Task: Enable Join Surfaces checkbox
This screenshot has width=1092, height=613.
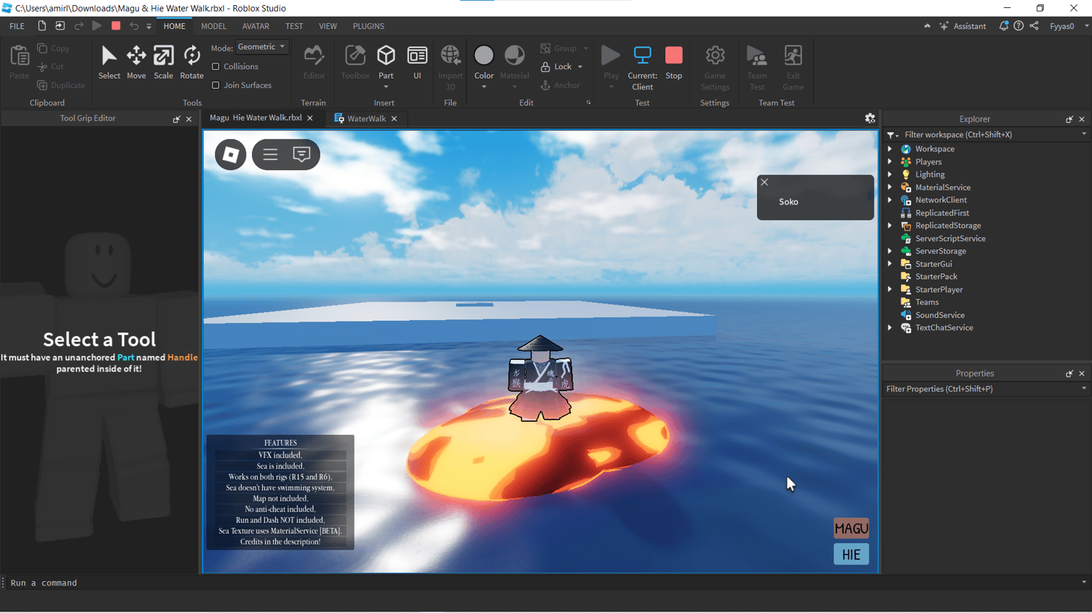Action: [x=215, y=85]
